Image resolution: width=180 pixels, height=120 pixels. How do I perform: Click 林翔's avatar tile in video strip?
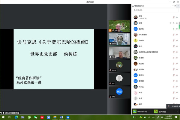tap(119, 92)
